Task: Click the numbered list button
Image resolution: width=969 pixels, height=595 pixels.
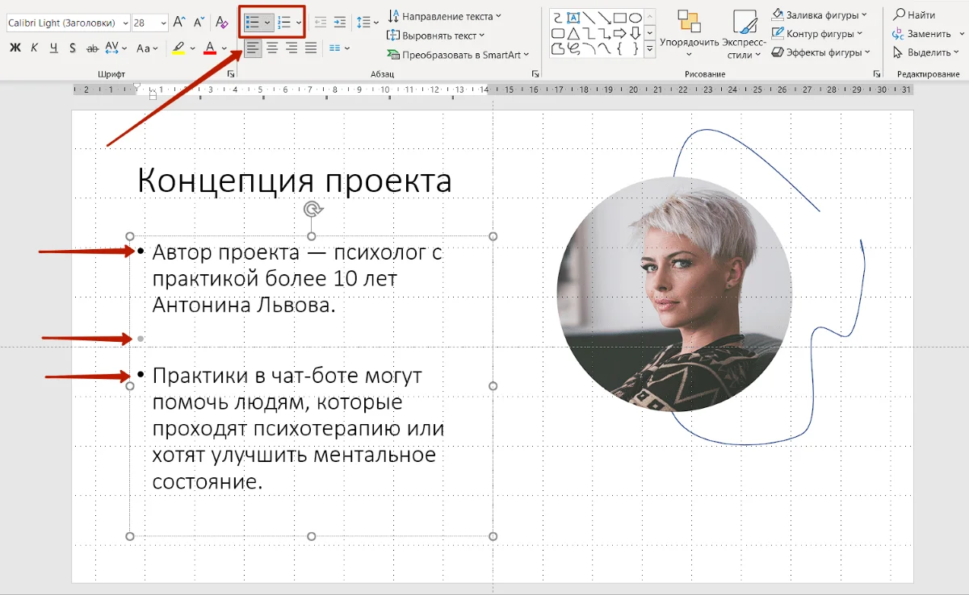Action: click(x=284, y=23)
